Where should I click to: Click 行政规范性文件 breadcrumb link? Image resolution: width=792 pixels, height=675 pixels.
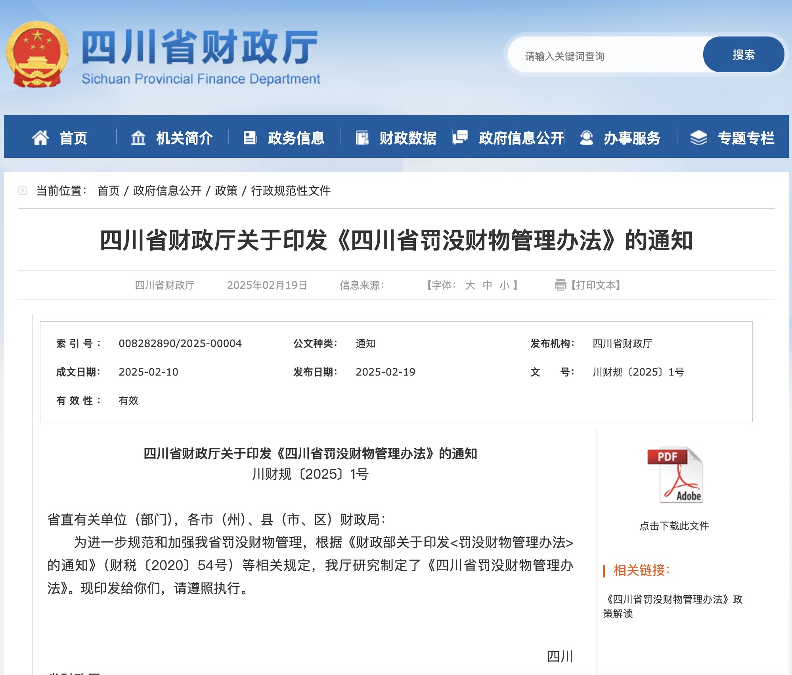291,191
